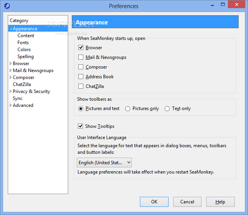Expand Privacy & Security category arrow
Screen dimensions: 248x215
10,91
